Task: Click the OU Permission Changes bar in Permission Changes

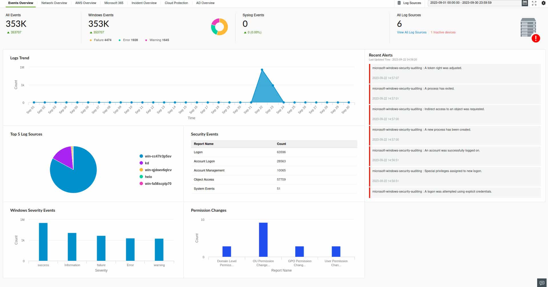Action: (x=263, y=240)
